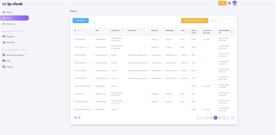Open Home in the sidebar
This screenshot has width=276, height=135.
[9, 12]
